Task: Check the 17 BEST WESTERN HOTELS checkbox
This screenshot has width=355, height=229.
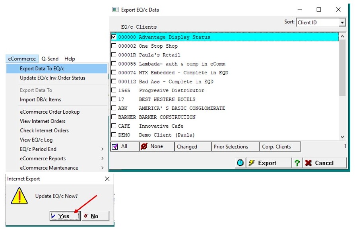Action: [x=114, y=99]
